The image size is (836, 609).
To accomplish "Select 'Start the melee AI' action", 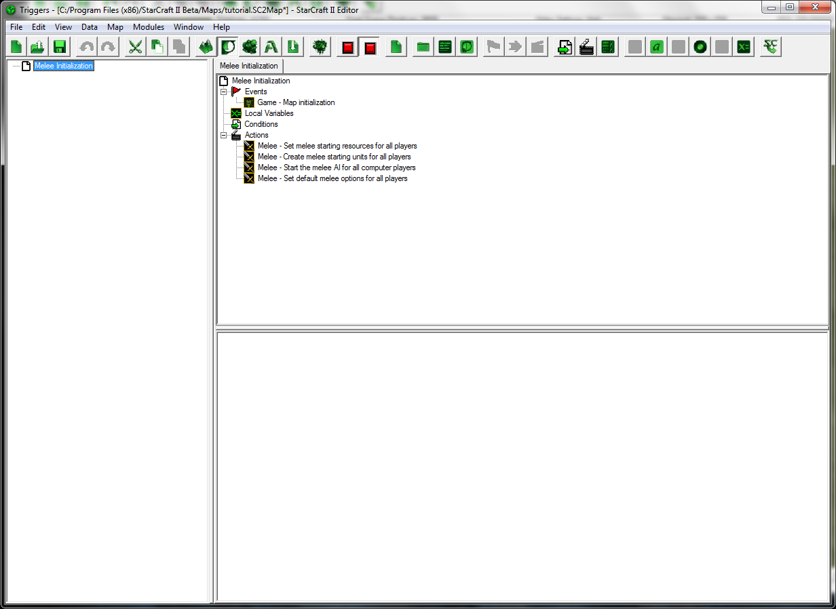I will [337, 168].
